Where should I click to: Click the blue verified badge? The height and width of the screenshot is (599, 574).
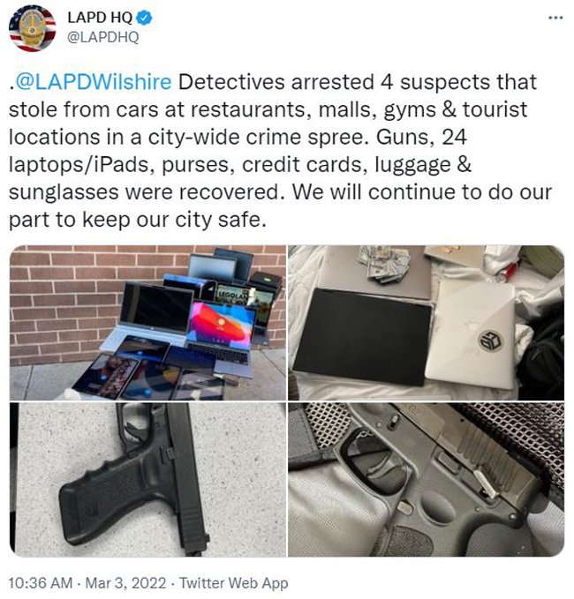[x=144, y=18]
